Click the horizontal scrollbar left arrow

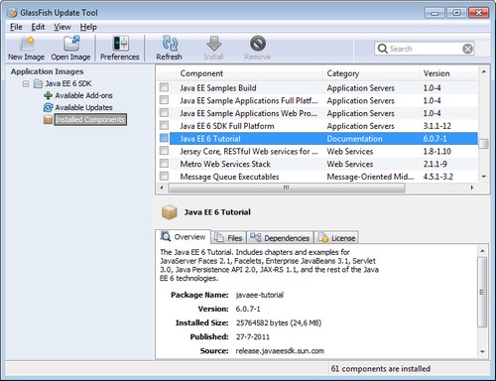(162, 188)
